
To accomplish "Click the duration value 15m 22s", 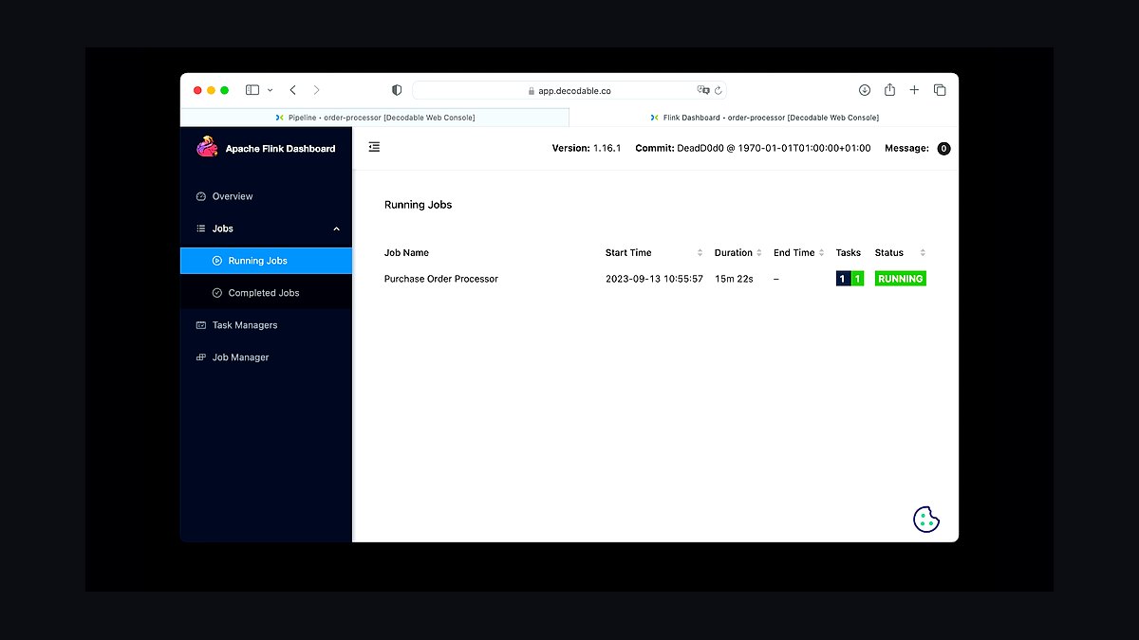I will (734, 279).
